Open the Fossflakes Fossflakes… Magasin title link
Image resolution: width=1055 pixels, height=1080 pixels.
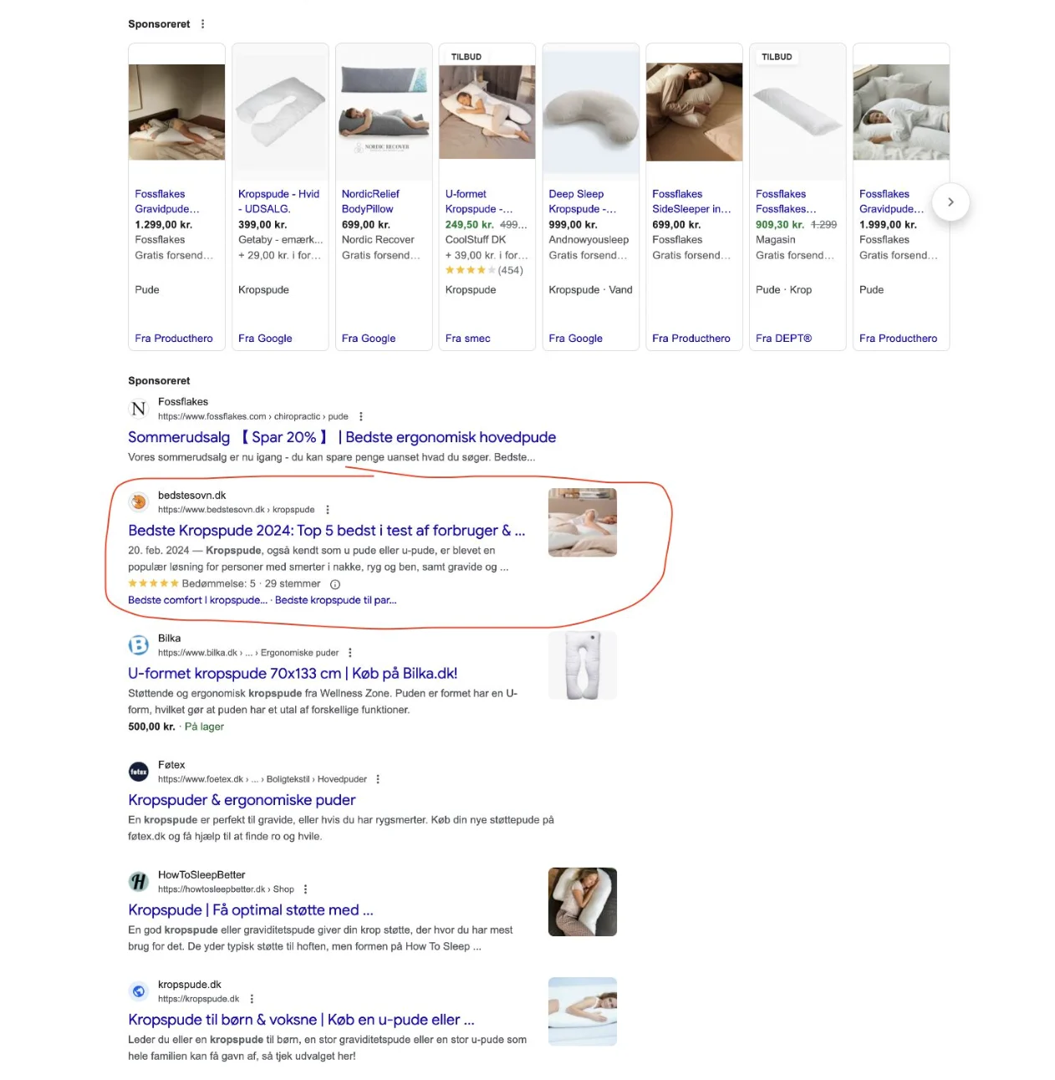pyautogui.click(x=786, y=201)
